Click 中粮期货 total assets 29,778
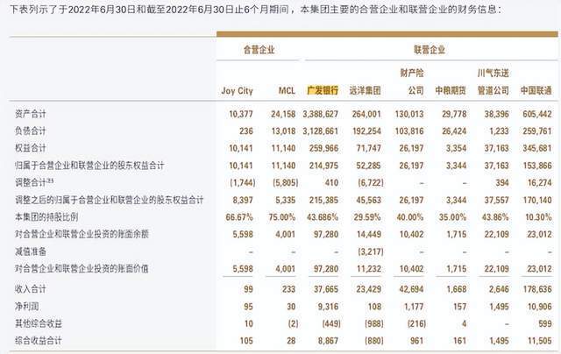 [x=454, y=114]
